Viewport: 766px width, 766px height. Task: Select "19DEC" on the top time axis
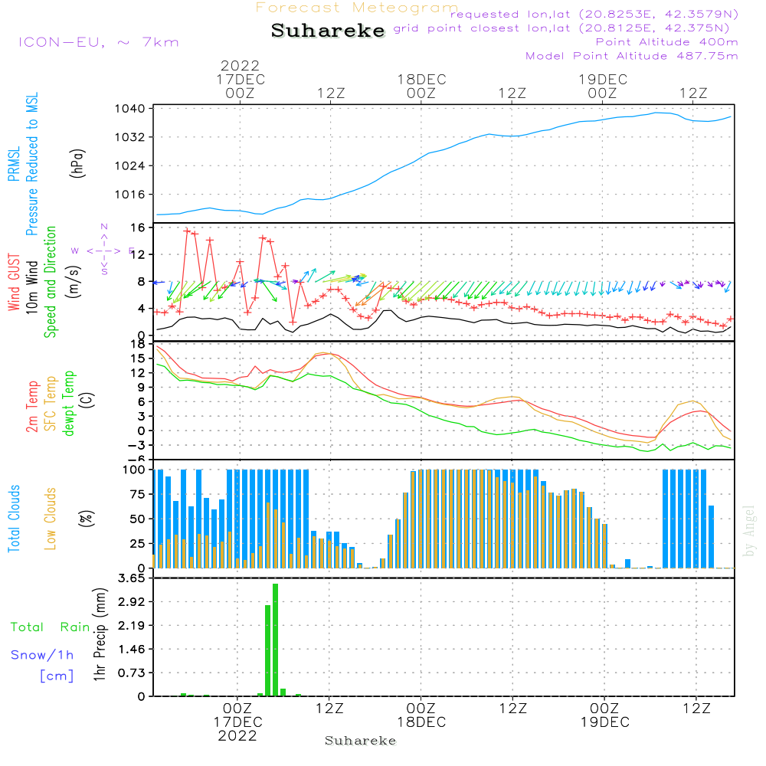pyautogui.click(x=603, y=79)
